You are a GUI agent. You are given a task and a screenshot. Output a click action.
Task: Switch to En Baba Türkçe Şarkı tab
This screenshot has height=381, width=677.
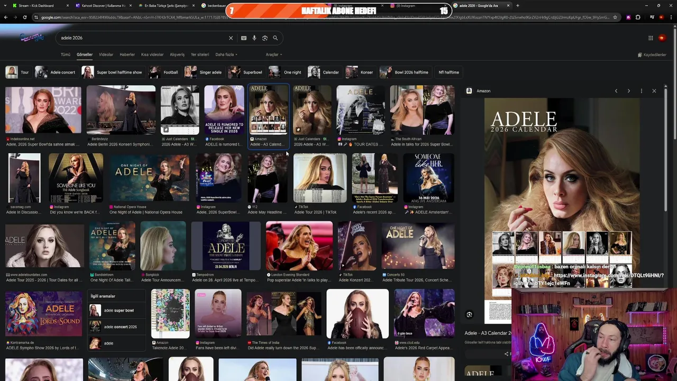(166, 6)
